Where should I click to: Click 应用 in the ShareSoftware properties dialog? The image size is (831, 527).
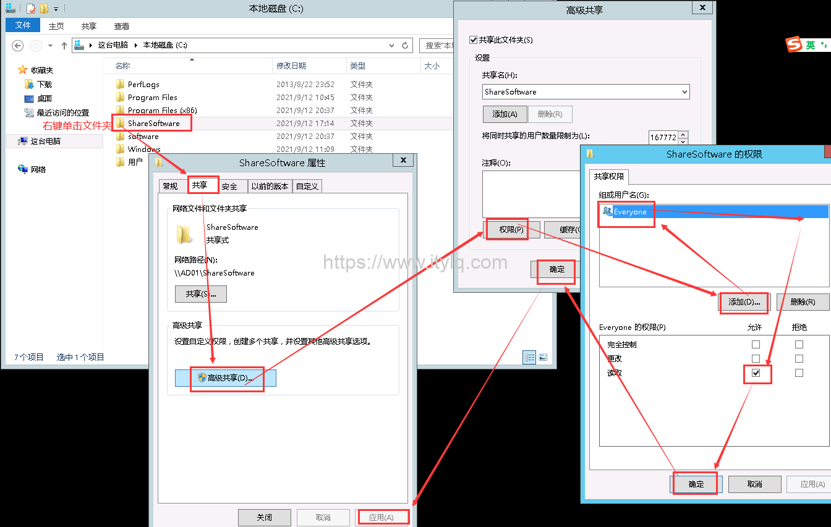click(x=383, y=517)
